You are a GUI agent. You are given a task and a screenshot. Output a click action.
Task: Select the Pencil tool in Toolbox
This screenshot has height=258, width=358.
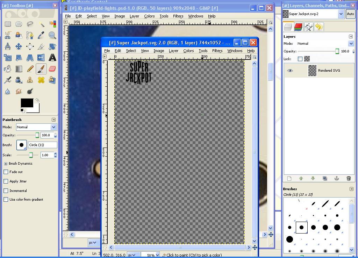(x=30, y=69)
